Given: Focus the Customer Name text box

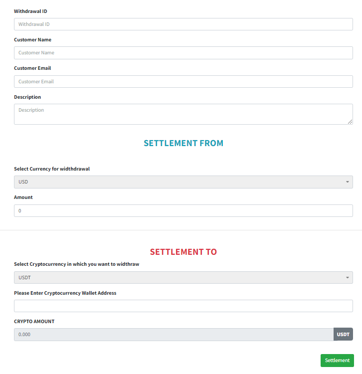Looking at the screenshot, I should click(183, 53).
